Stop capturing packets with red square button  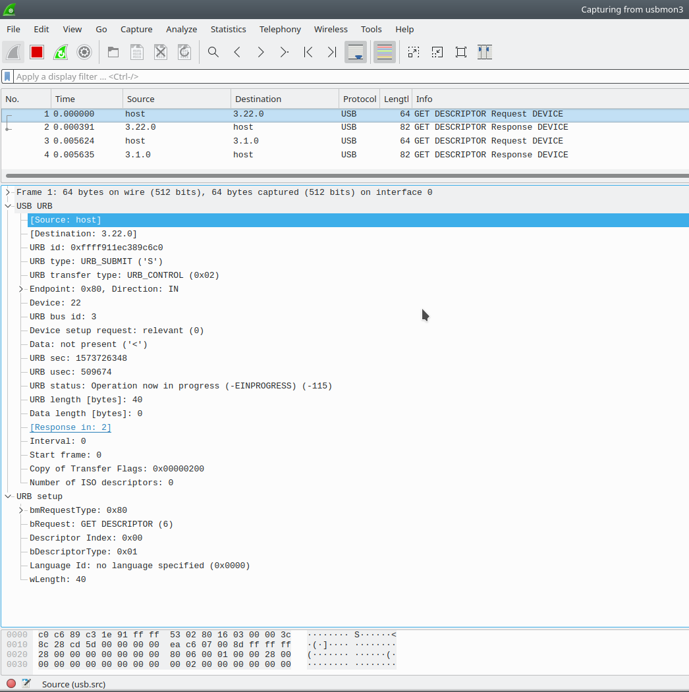(x=37, y=52)
